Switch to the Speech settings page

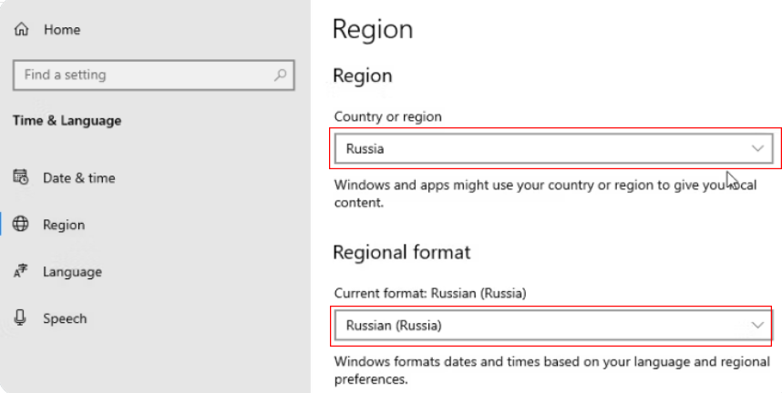[65, 318]
